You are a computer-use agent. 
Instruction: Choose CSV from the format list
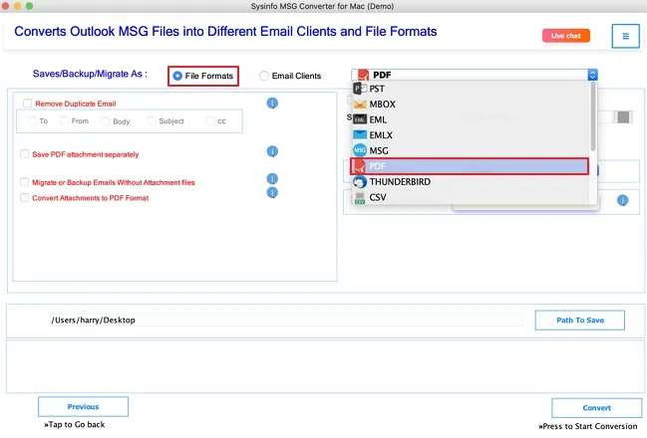[x=471, y=197]
